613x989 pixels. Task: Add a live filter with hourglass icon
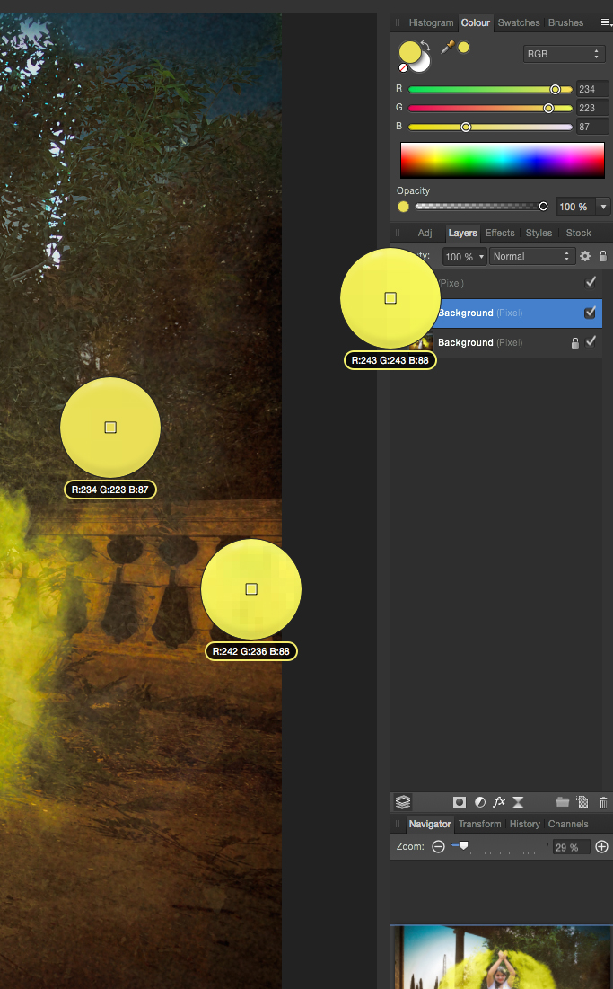518,801
